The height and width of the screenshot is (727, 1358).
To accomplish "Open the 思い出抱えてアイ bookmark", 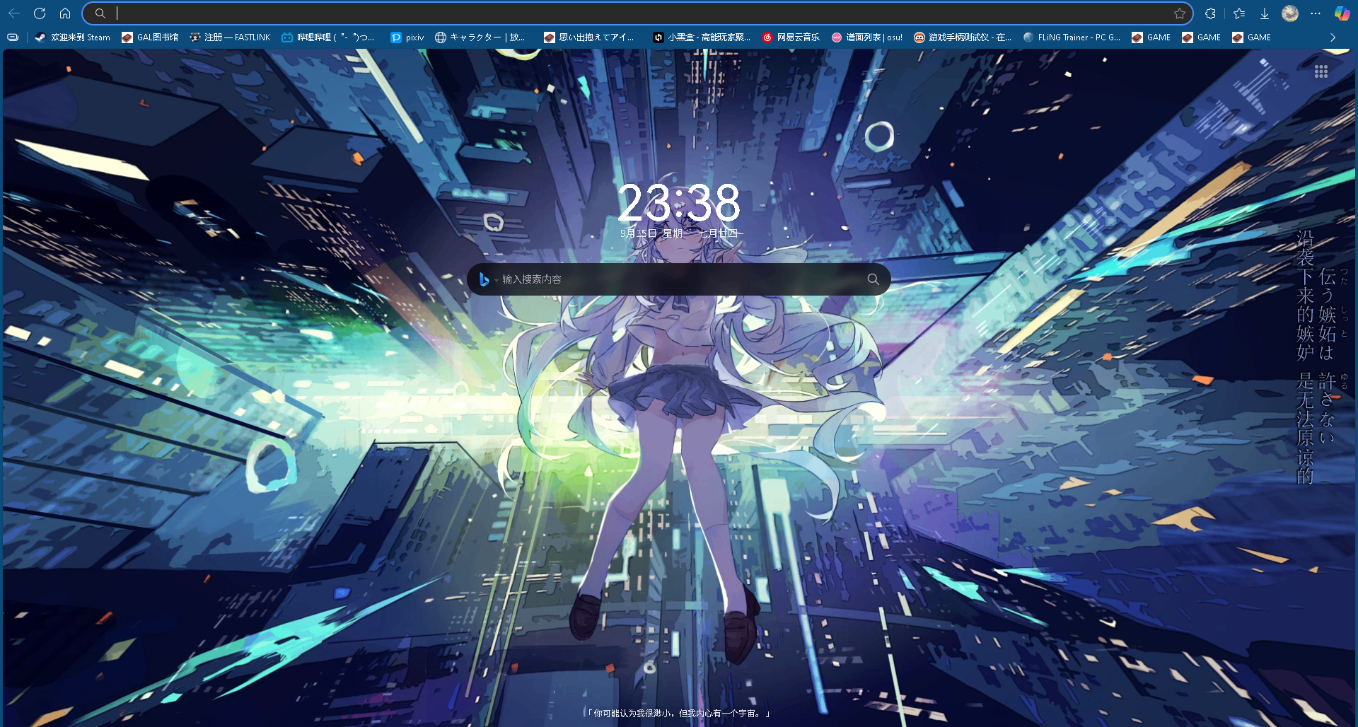I will click(589, 37).
